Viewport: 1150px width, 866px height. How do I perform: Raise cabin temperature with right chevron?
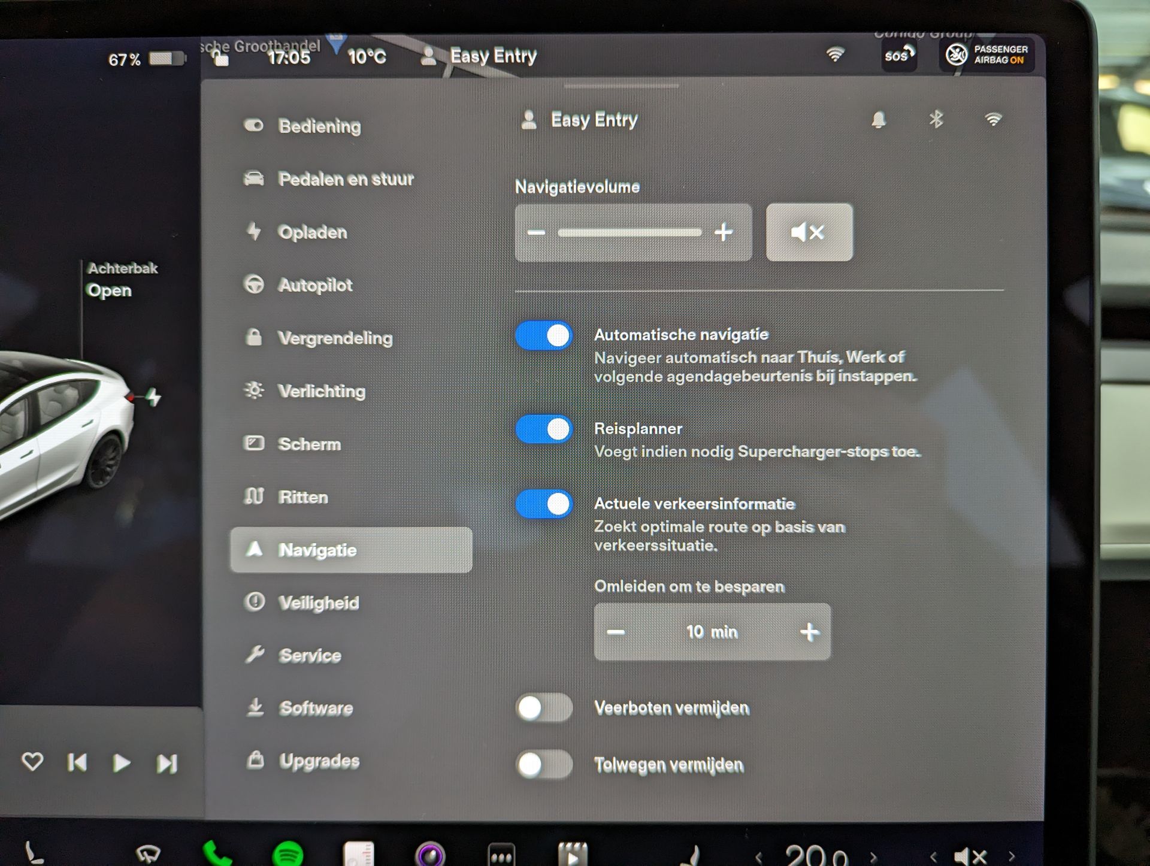(x=873, y=858)
